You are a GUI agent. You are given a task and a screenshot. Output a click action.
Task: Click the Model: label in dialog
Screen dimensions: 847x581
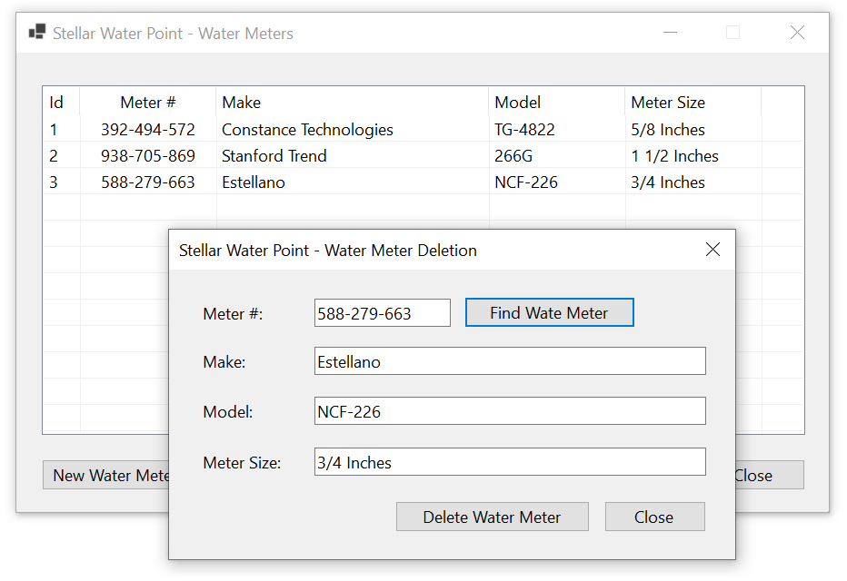point(228,411)
